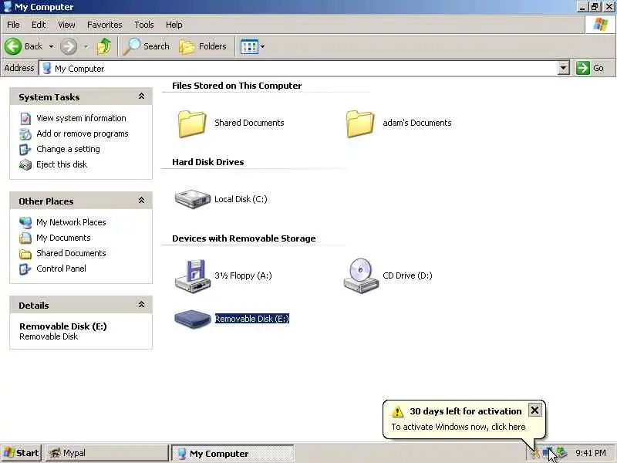Go up one folder level icon
Image resolution: width=617 pixels, height=463 pixels.
(104, 46)
